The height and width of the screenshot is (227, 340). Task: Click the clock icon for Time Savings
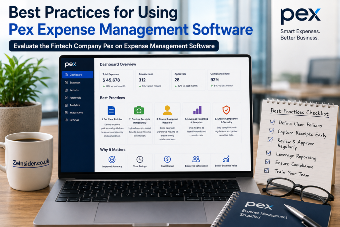click(140, 159)
